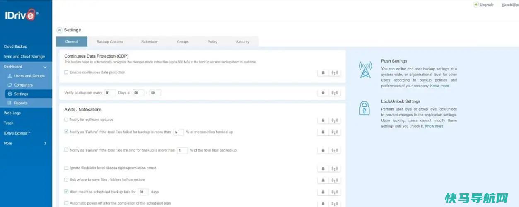Lock the files failed for backup notification setting
Viewport: 519px width, 207px height.
pos(323,132)
